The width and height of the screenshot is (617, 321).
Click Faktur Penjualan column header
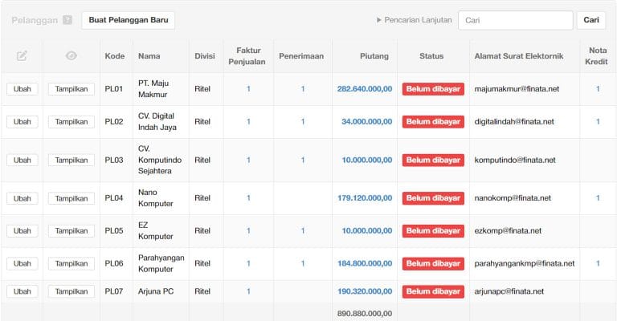coord(247,56)
